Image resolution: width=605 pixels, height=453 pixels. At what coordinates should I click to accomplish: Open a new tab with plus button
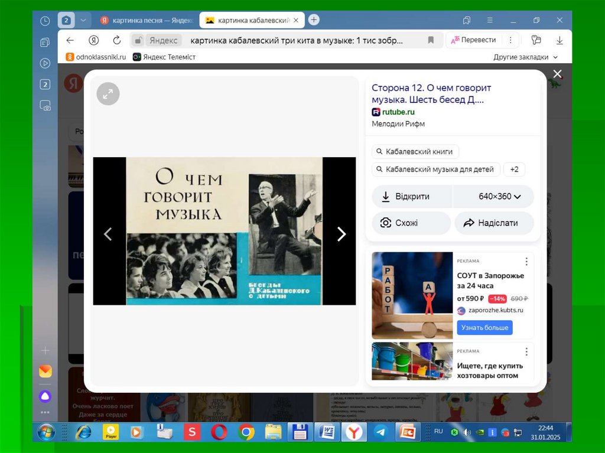coord(314,19)
